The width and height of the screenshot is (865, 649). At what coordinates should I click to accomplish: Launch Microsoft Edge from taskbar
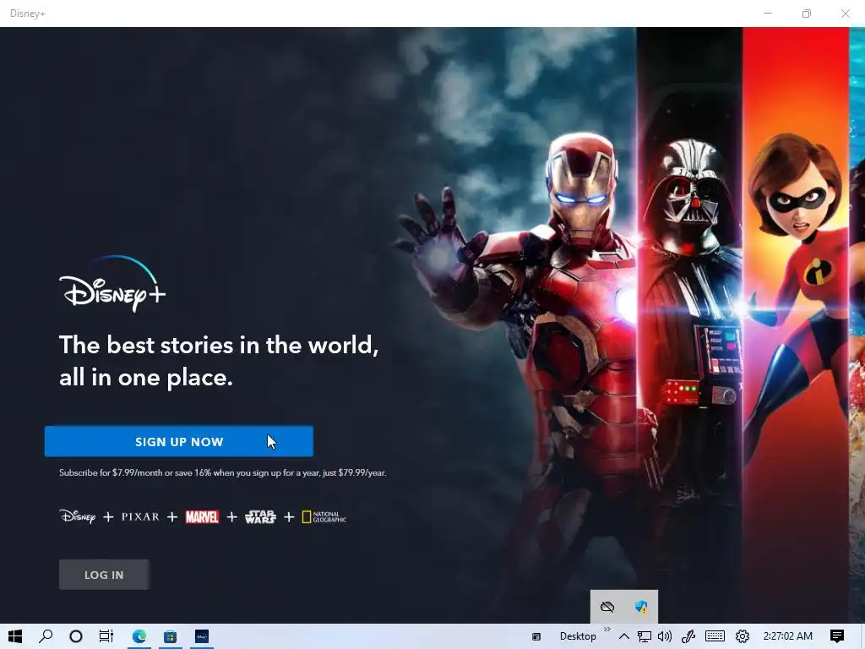tap(139, 636)
